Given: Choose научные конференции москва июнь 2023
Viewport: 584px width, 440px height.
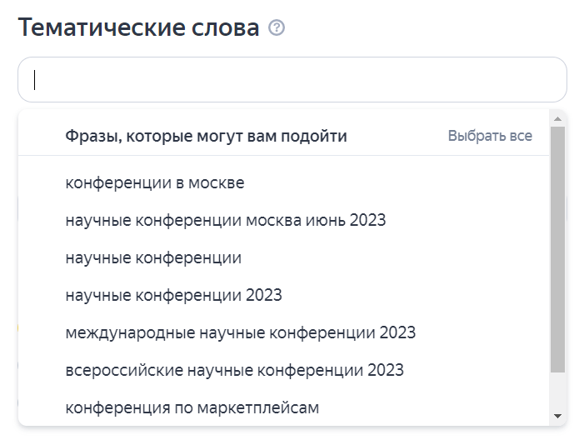Looking at the screenshot, I should point(226,220).
